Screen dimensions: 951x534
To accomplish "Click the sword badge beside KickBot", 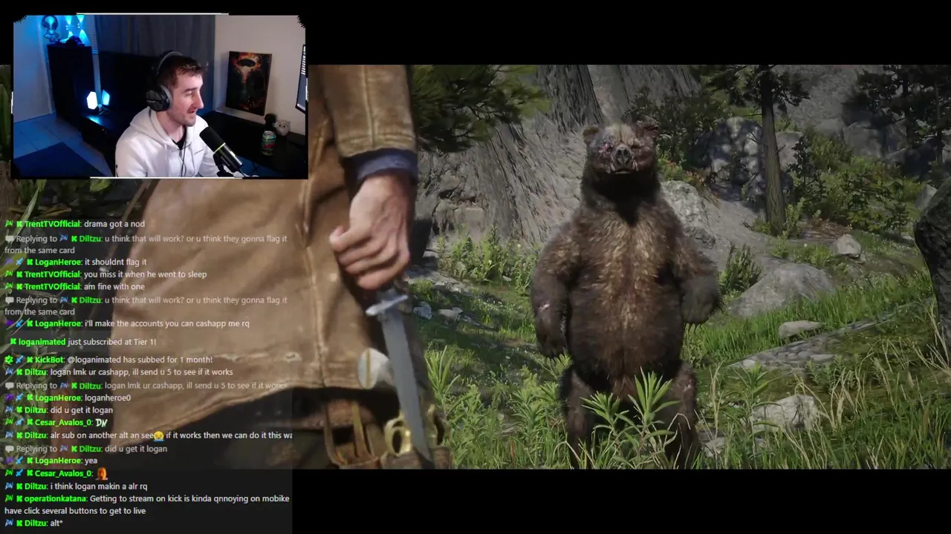I will [x=19, y=360].
